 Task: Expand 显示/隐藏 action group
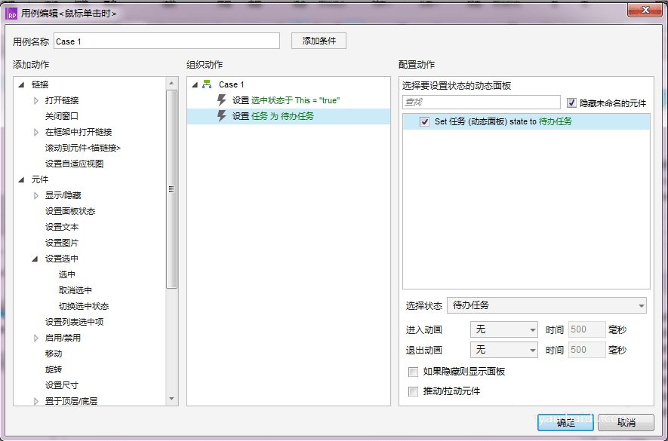click(36, 196)
